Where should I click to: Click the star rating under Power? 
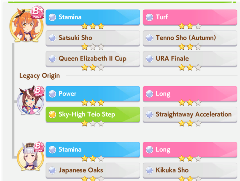(x=93, y=102)
